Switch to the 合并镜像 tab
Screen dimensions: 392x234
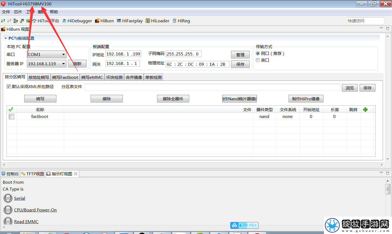click(x=134, y=77)
